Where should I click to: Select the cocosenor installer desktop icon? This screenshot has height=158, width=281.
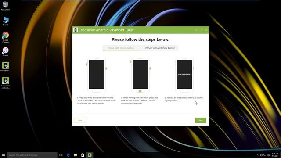click(x=5, y=67)
